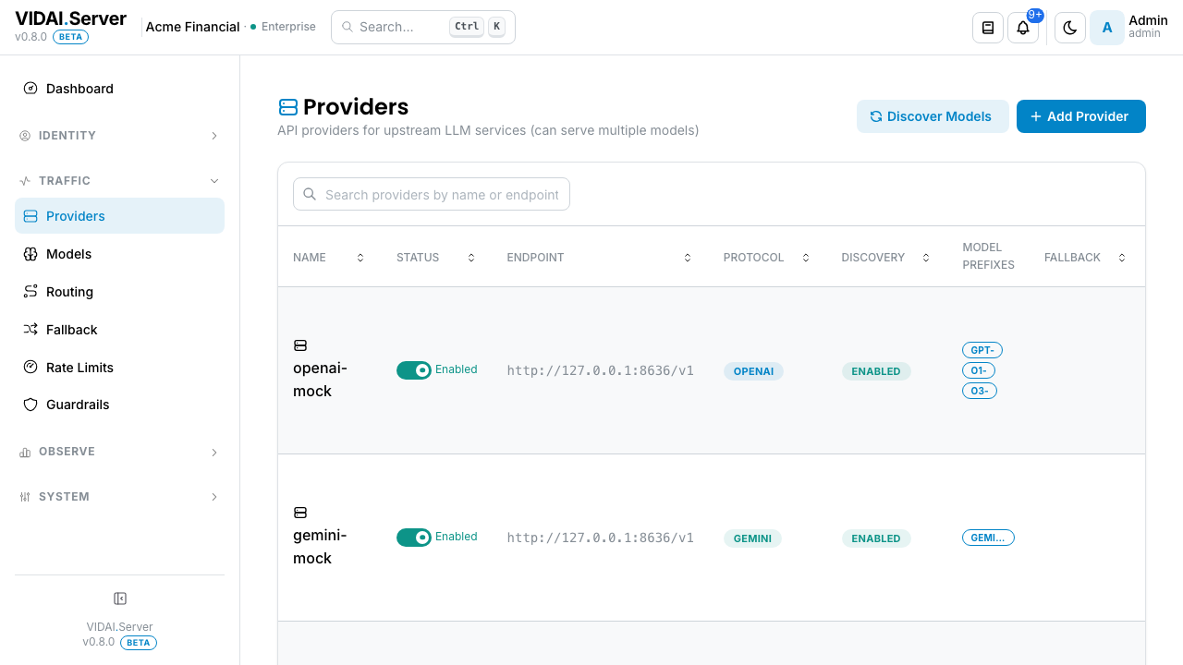Open Rate Limits page
The width and height of the screenshot is (1183, 665).
tap(120, 368)
